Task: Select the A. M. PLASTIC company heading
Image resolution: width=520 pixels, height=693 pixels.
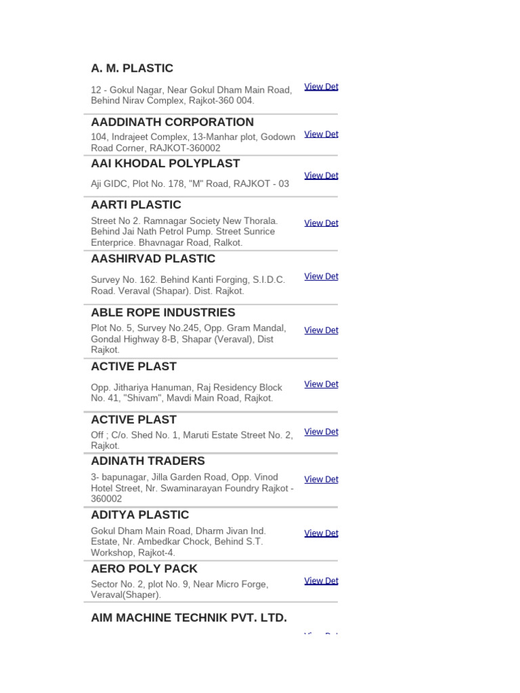Action: point(132,68)
